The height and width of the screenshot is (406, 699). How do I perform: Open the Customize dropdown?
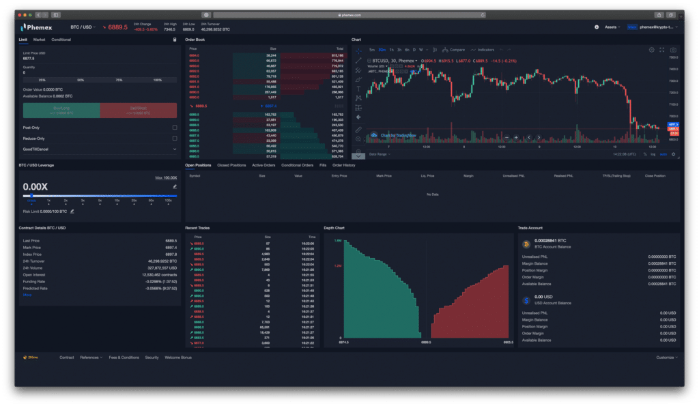(x=667, y=358)
